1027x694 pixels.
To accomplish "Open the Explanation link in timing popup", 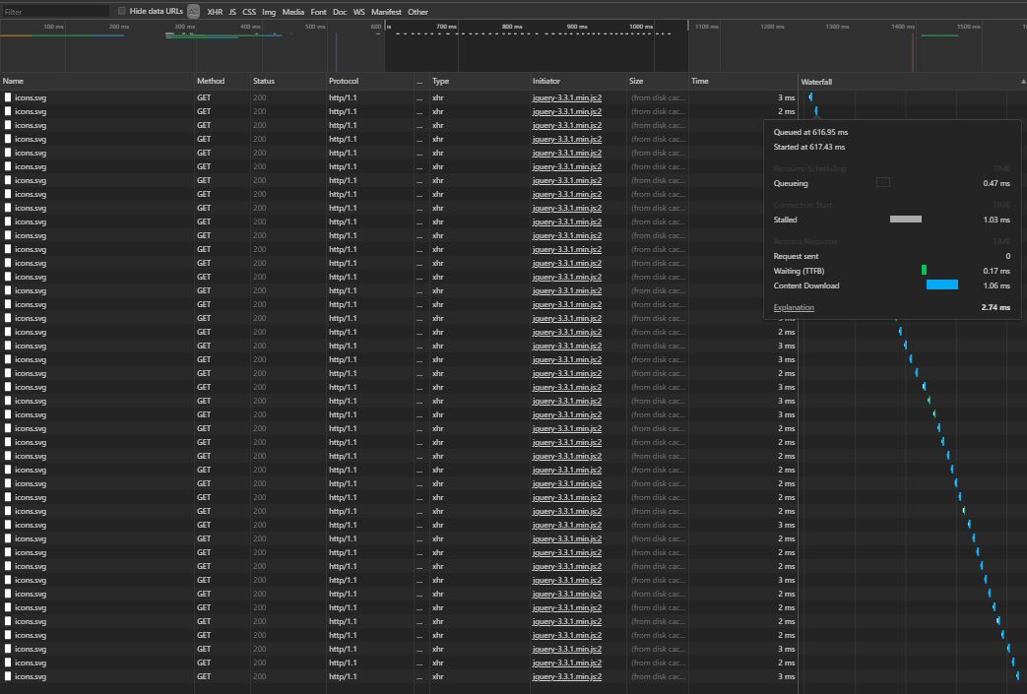I will 794,308.
